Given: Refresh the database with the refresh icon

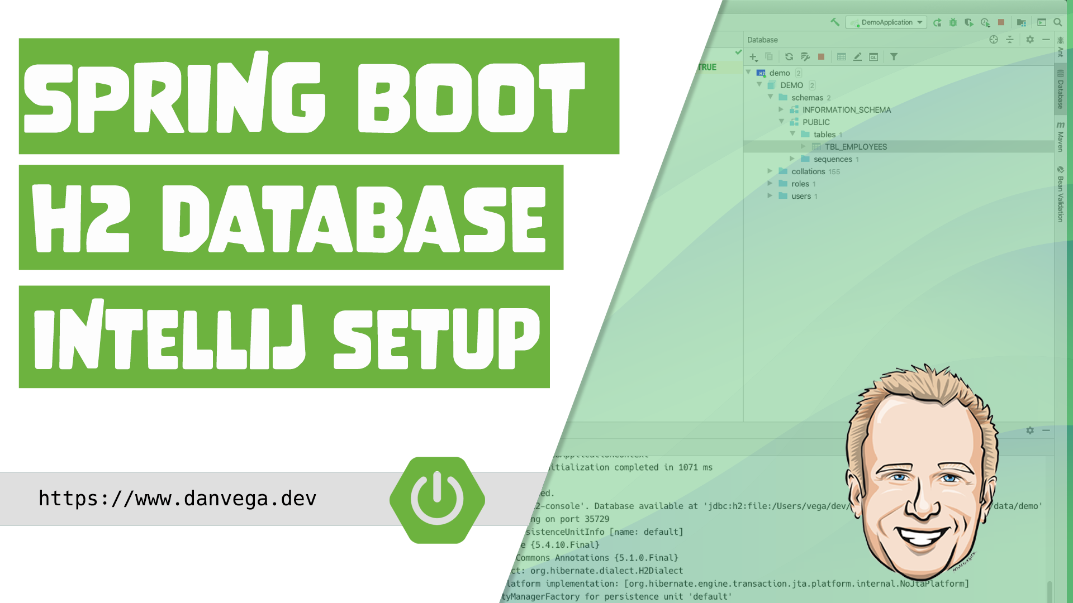Looking at the screenshot, I should pyautogui.click(x=789, y=56).
